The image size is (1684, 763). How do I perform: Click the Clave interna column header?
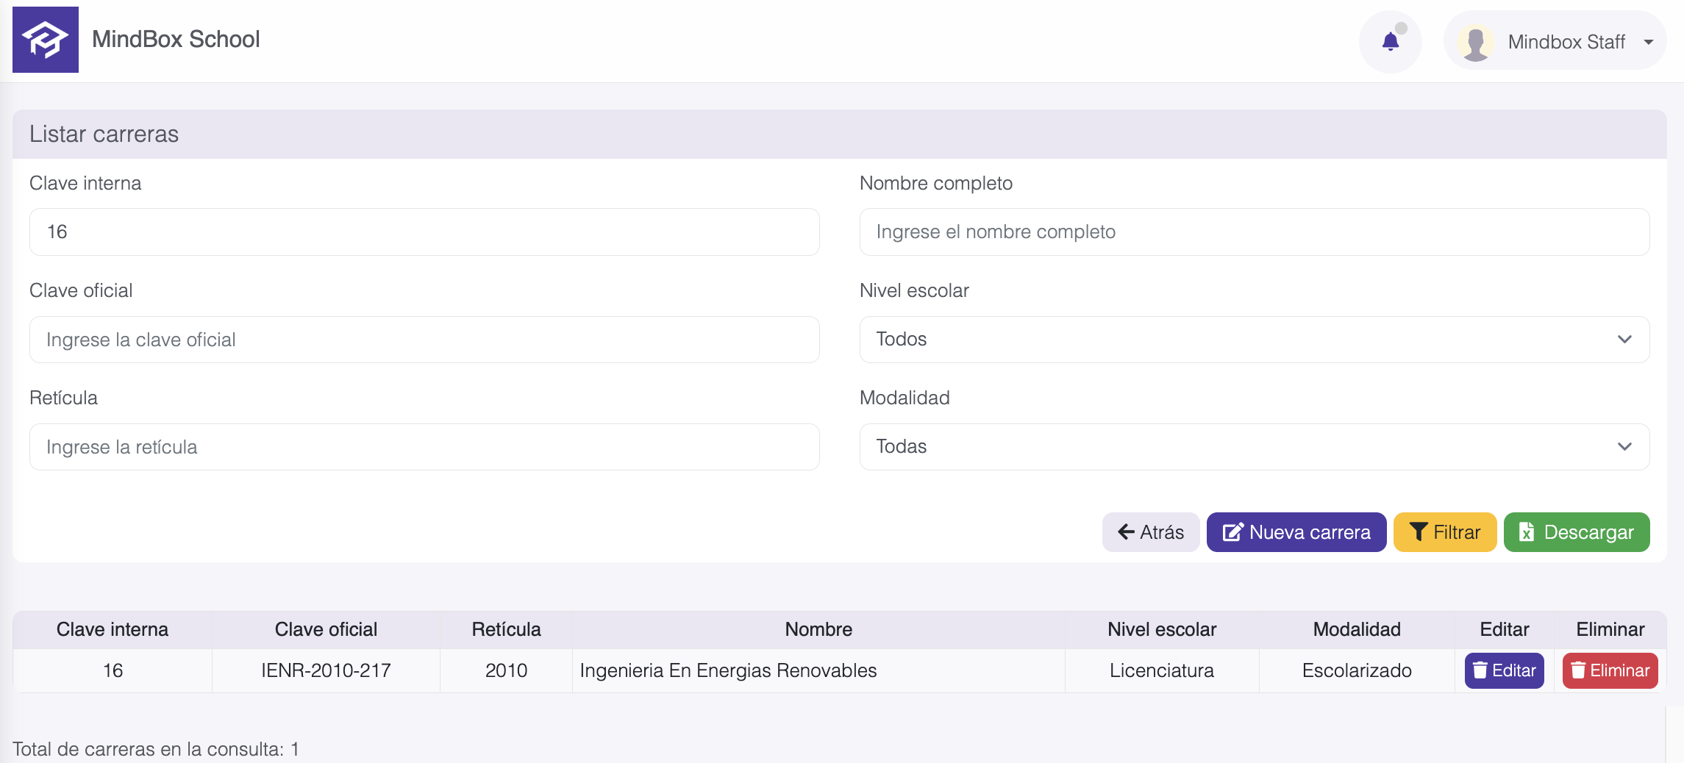point(113,629)
